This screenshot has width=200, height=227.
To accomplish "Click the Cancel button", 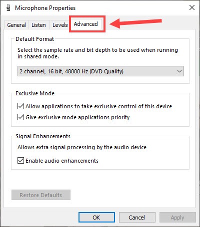I will (137, 218).
